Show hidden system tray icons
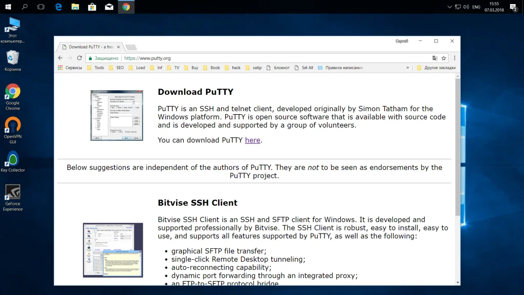524x295 pixels. coord(449,7)
